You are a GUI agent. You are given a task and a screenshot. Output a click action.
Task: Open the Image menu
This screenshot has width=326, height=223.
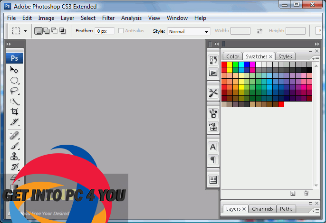tap(46, 18)
